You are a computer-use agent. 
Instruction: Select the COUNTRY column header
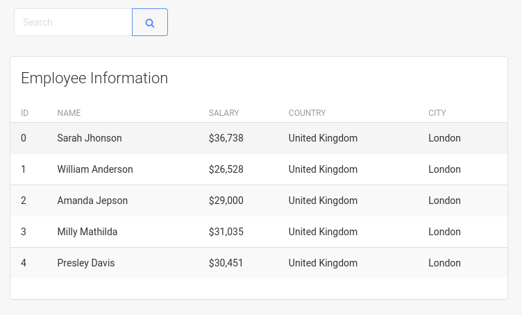pyautogui.click(x=307, y=113)
